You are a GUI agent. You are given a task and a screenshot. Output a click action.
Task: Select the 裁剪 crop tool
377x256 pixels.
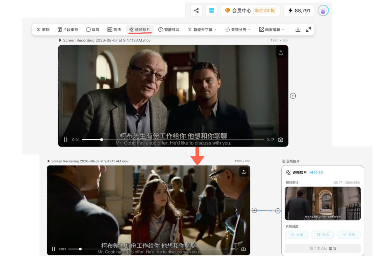coord(93,30)
